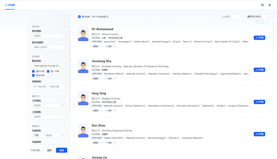Open the settings gear icon
The image size is (277, 159).
pos(262,5)
